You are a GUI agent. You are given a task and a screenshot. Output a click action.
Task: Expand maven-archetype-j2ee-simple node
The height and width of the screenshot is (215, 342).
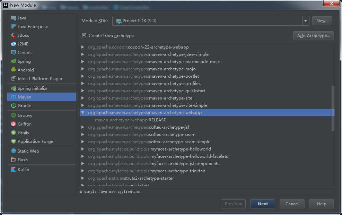(x=83, y=54)
